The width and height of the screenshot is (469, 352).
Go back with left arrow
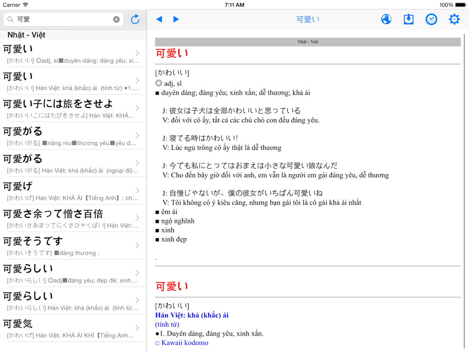(159, 19)
